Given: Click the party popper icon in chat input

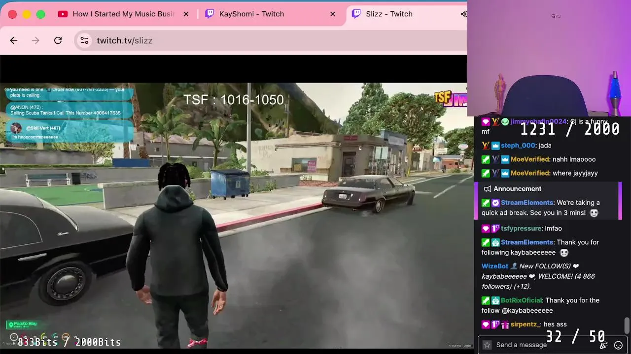Looking at the screenshot, I should (x=603, y=345).
